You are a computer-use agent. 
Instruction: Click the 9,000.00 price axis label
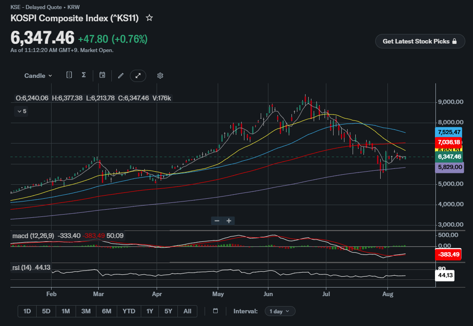point(450,102)
